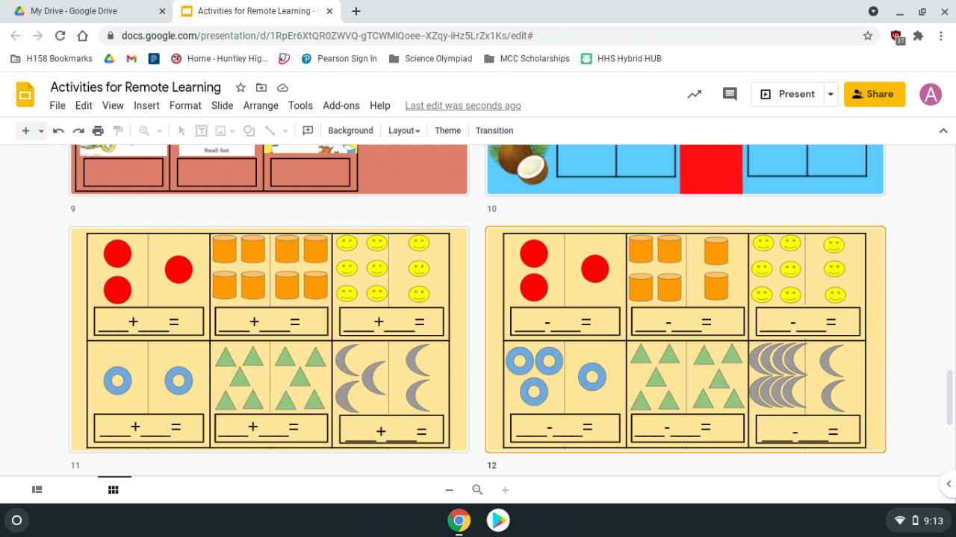
Task: Undo the last action
Action: pyautogui.click(x=58, y=131)
